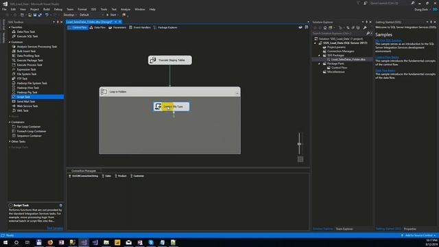
Task: Open the Data Flow Basics sample link
Action: point(385,71)
